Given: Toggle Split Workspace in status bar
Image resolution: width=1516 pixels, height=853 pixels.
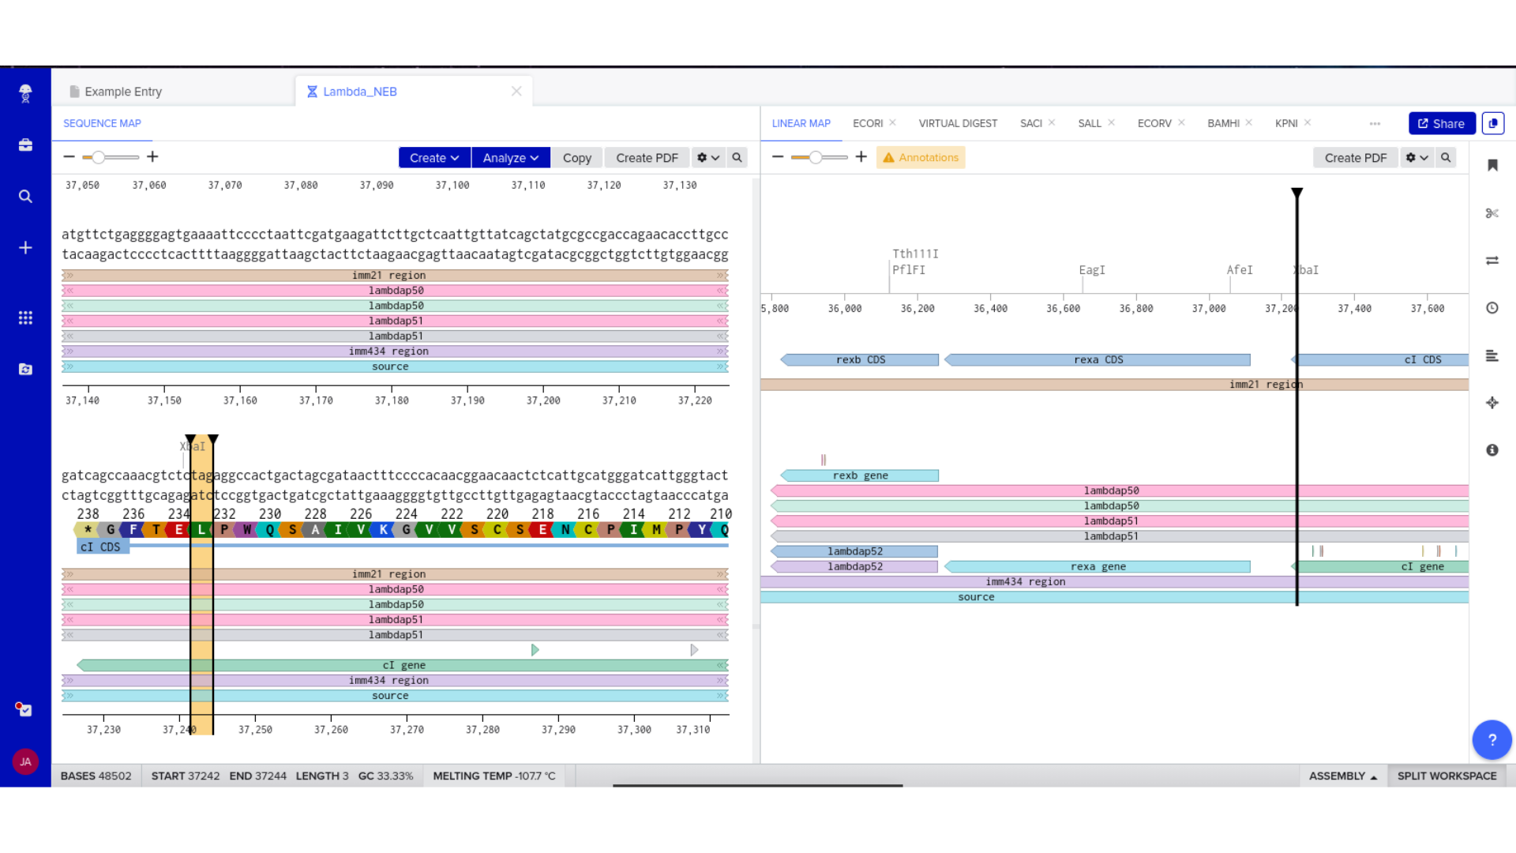Looking at the screenshot, I should [1447, 776].
